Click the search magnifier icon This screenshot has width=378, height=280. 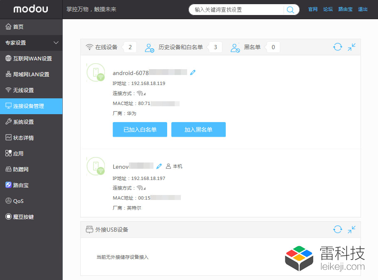[x=291, y=10]
